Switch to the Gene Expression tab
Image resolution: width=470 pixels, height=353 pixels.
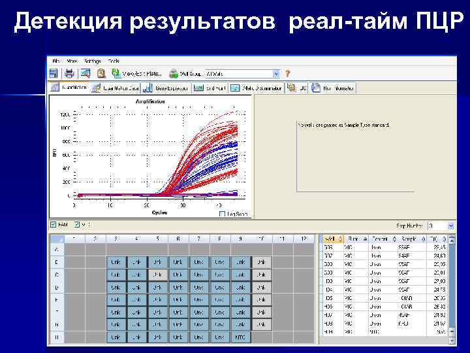(166, 88)
